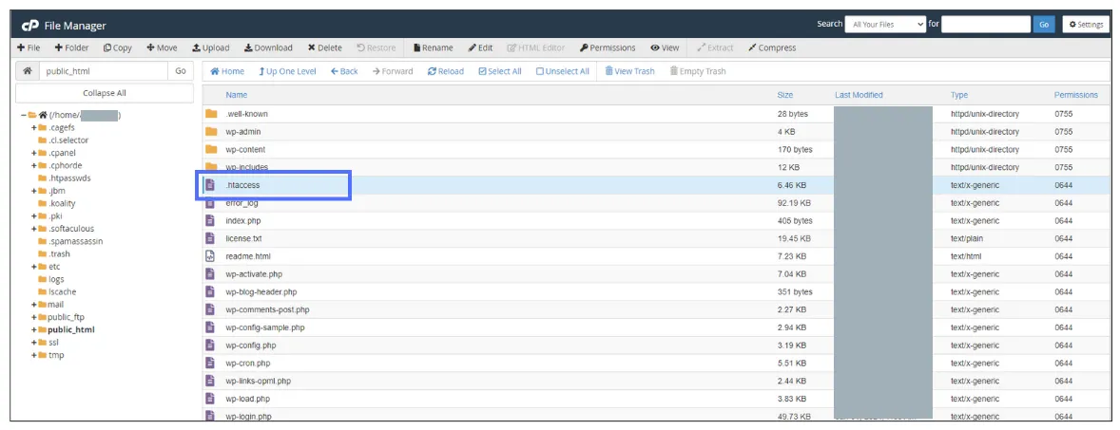Click the .htaccess file icon
Viewport: 1120px width, 430px height.
tap(210, 185)
